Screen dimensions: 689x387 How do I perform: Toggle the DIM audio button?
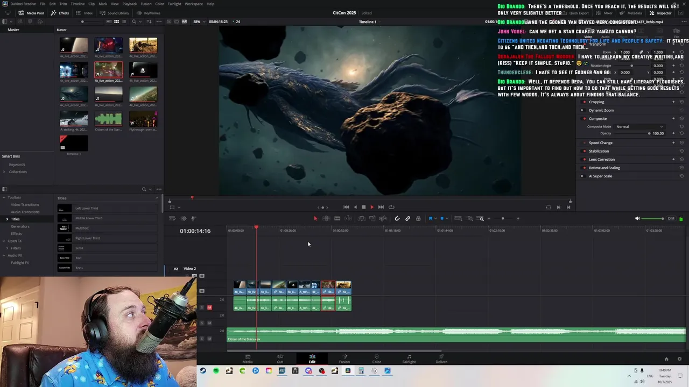(x=671, y=219)
